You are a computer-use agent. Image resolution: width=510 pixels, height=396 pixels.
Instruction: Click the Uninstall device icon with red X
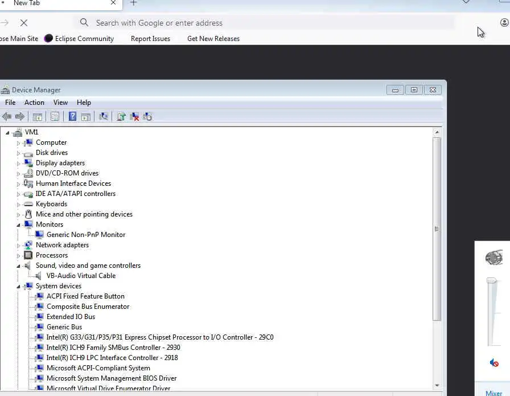pyautogui.click(x=134, y=117)
